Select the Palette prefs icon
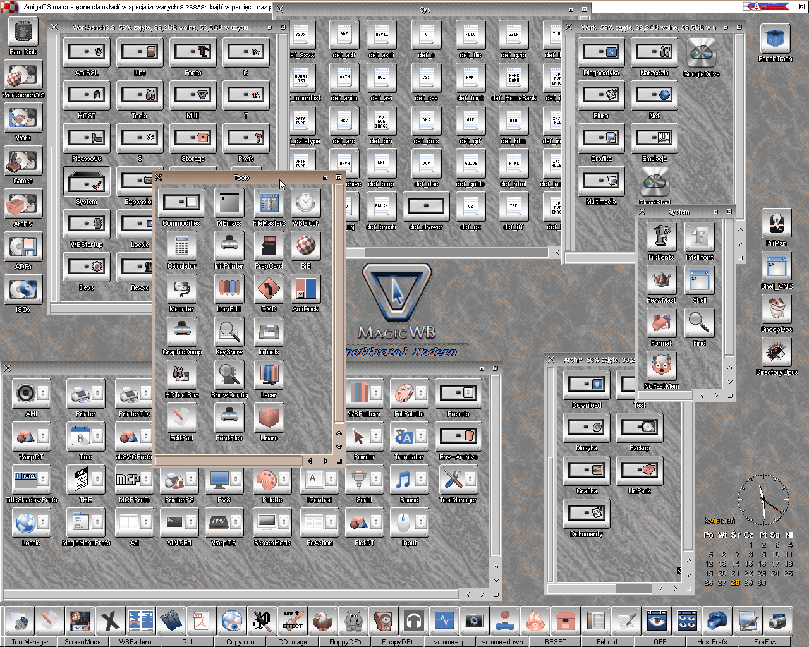Image resolution: width=809 pixels, height=647 pixels. (x=272, y=480)
